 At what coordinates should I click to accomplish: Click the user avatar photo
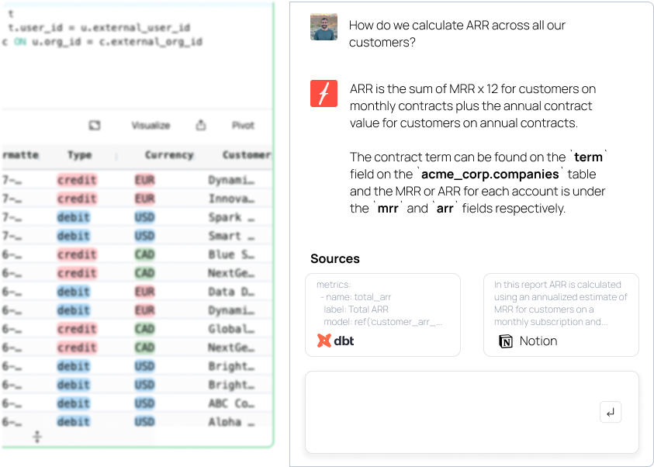tap(324, 27)
